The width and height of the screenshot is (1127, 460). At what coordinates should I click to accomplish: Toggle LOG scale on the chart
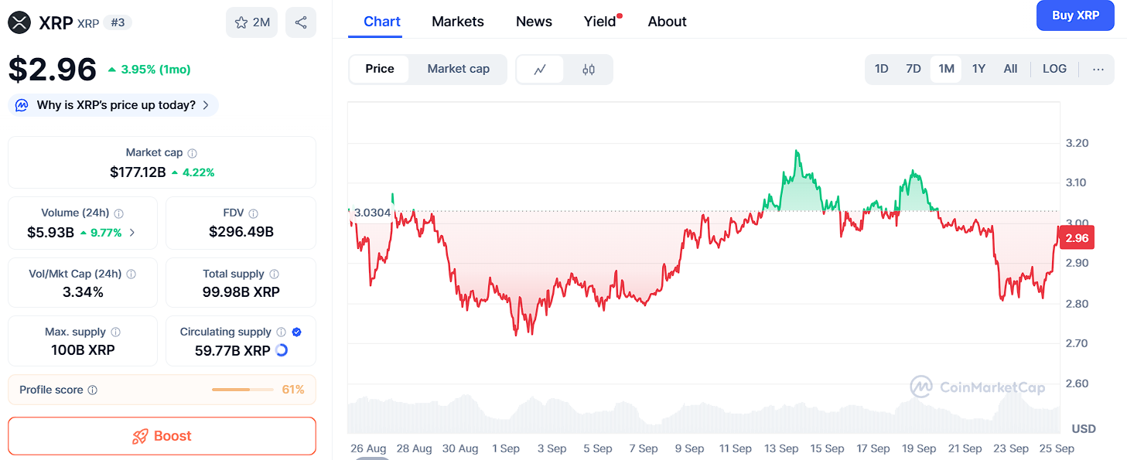point(1055,69)
